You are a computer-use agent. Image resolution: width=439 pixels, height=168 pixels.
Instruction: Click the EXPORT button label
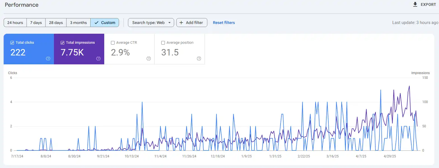click(428, 4)
